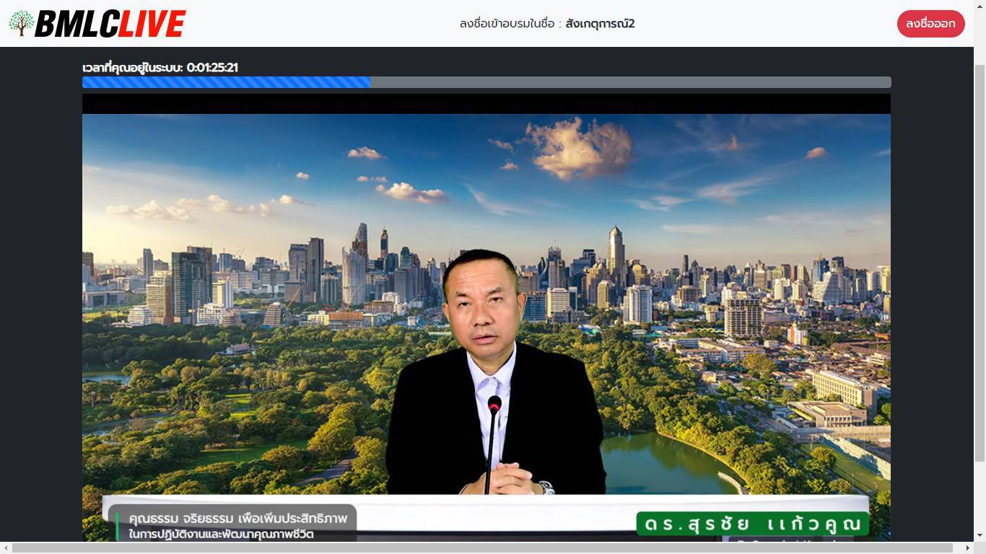This screenshot has height=554, width=986.
Task: Click the horizontal scrollbar thumb
Action: coord(484,548)
